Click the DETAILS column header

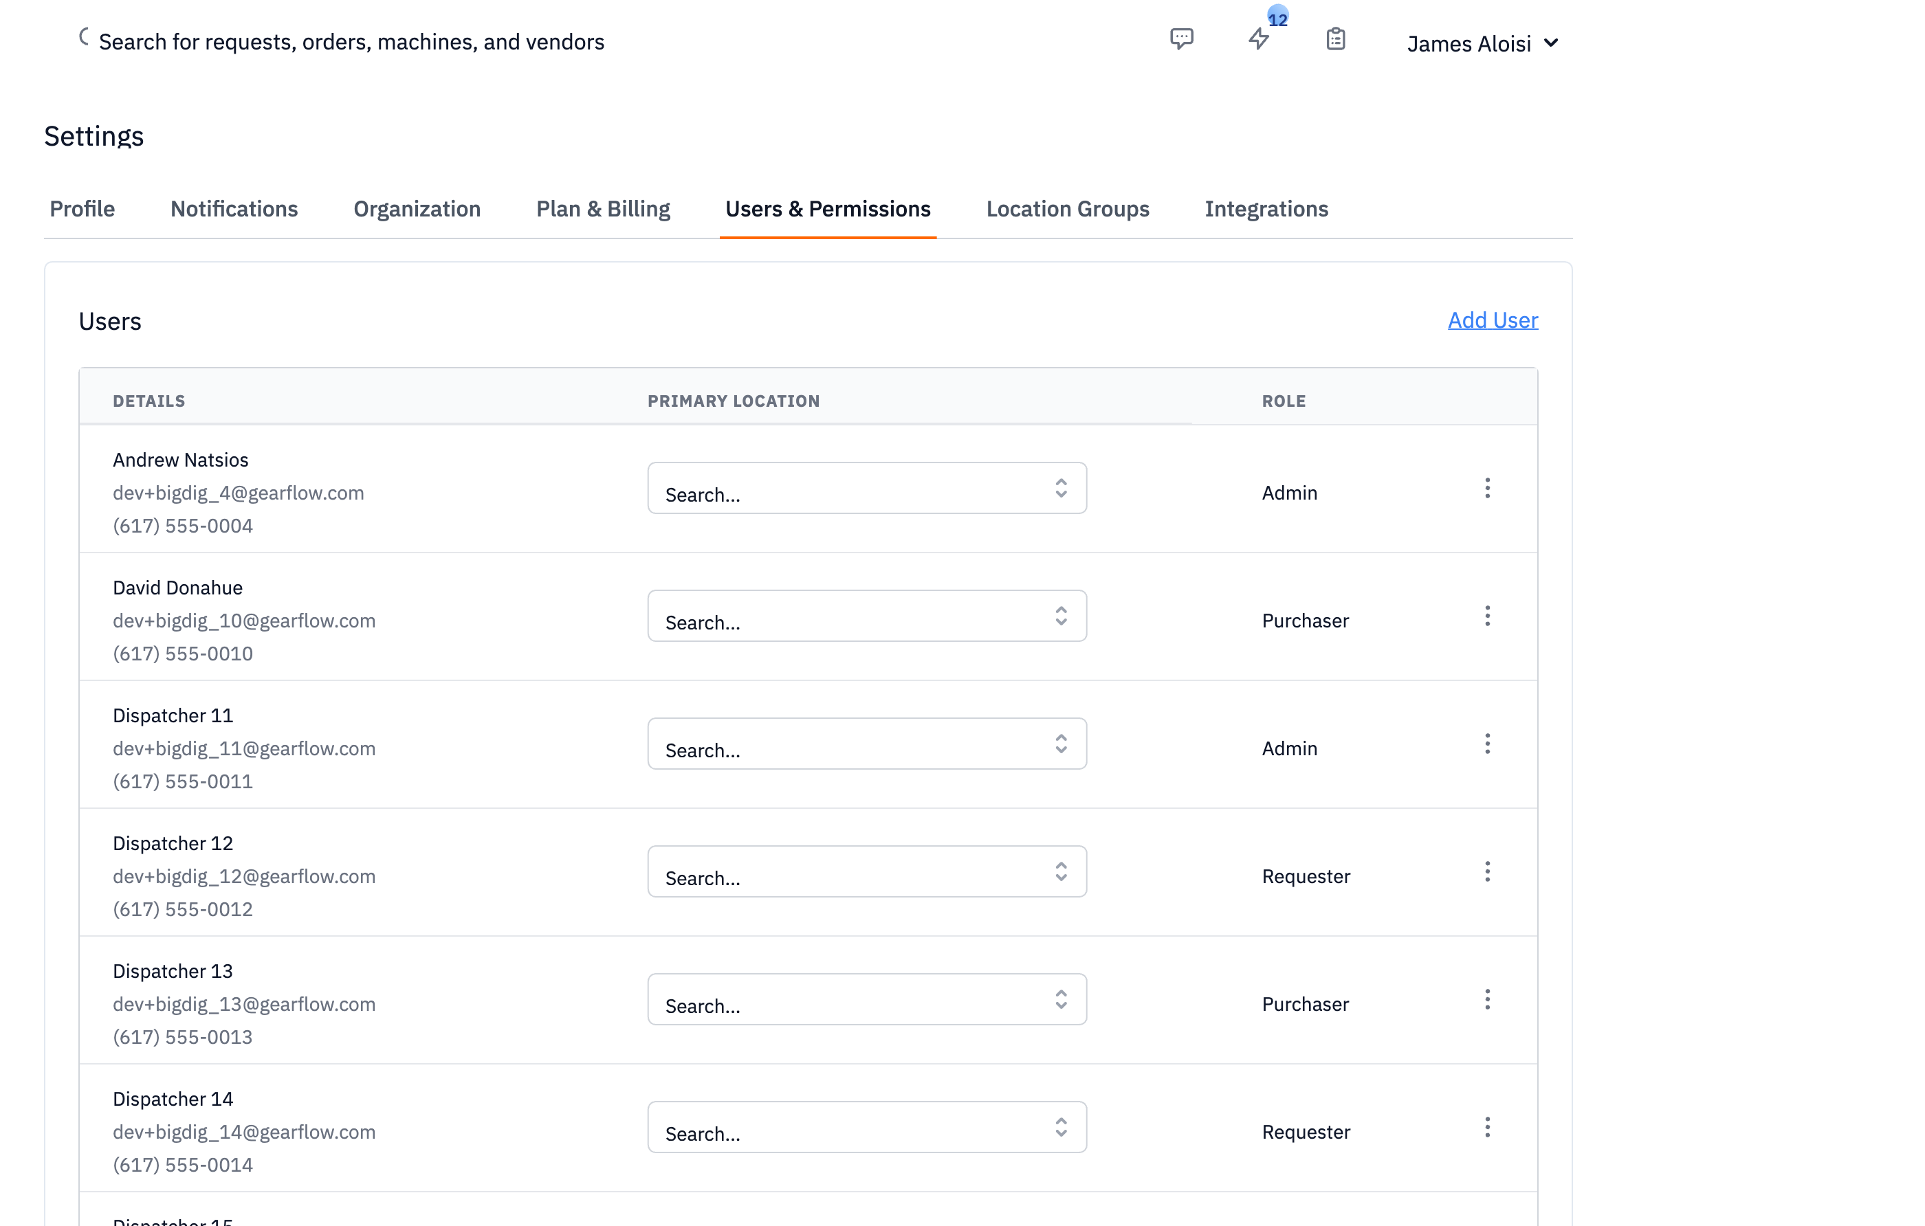pyautogui.click(x=148, y=401)
